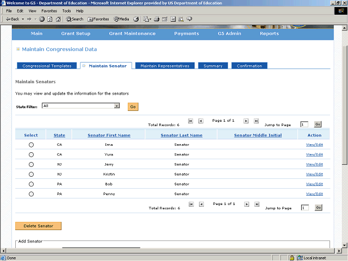Go to the browser Home page
The image size is (348, 261).
58,18
